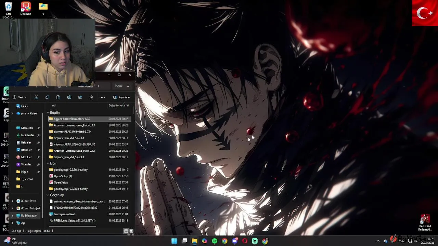Open the DouWan desktop shortcut
This screenshot has width=438, height=246.
click(26, 9)
